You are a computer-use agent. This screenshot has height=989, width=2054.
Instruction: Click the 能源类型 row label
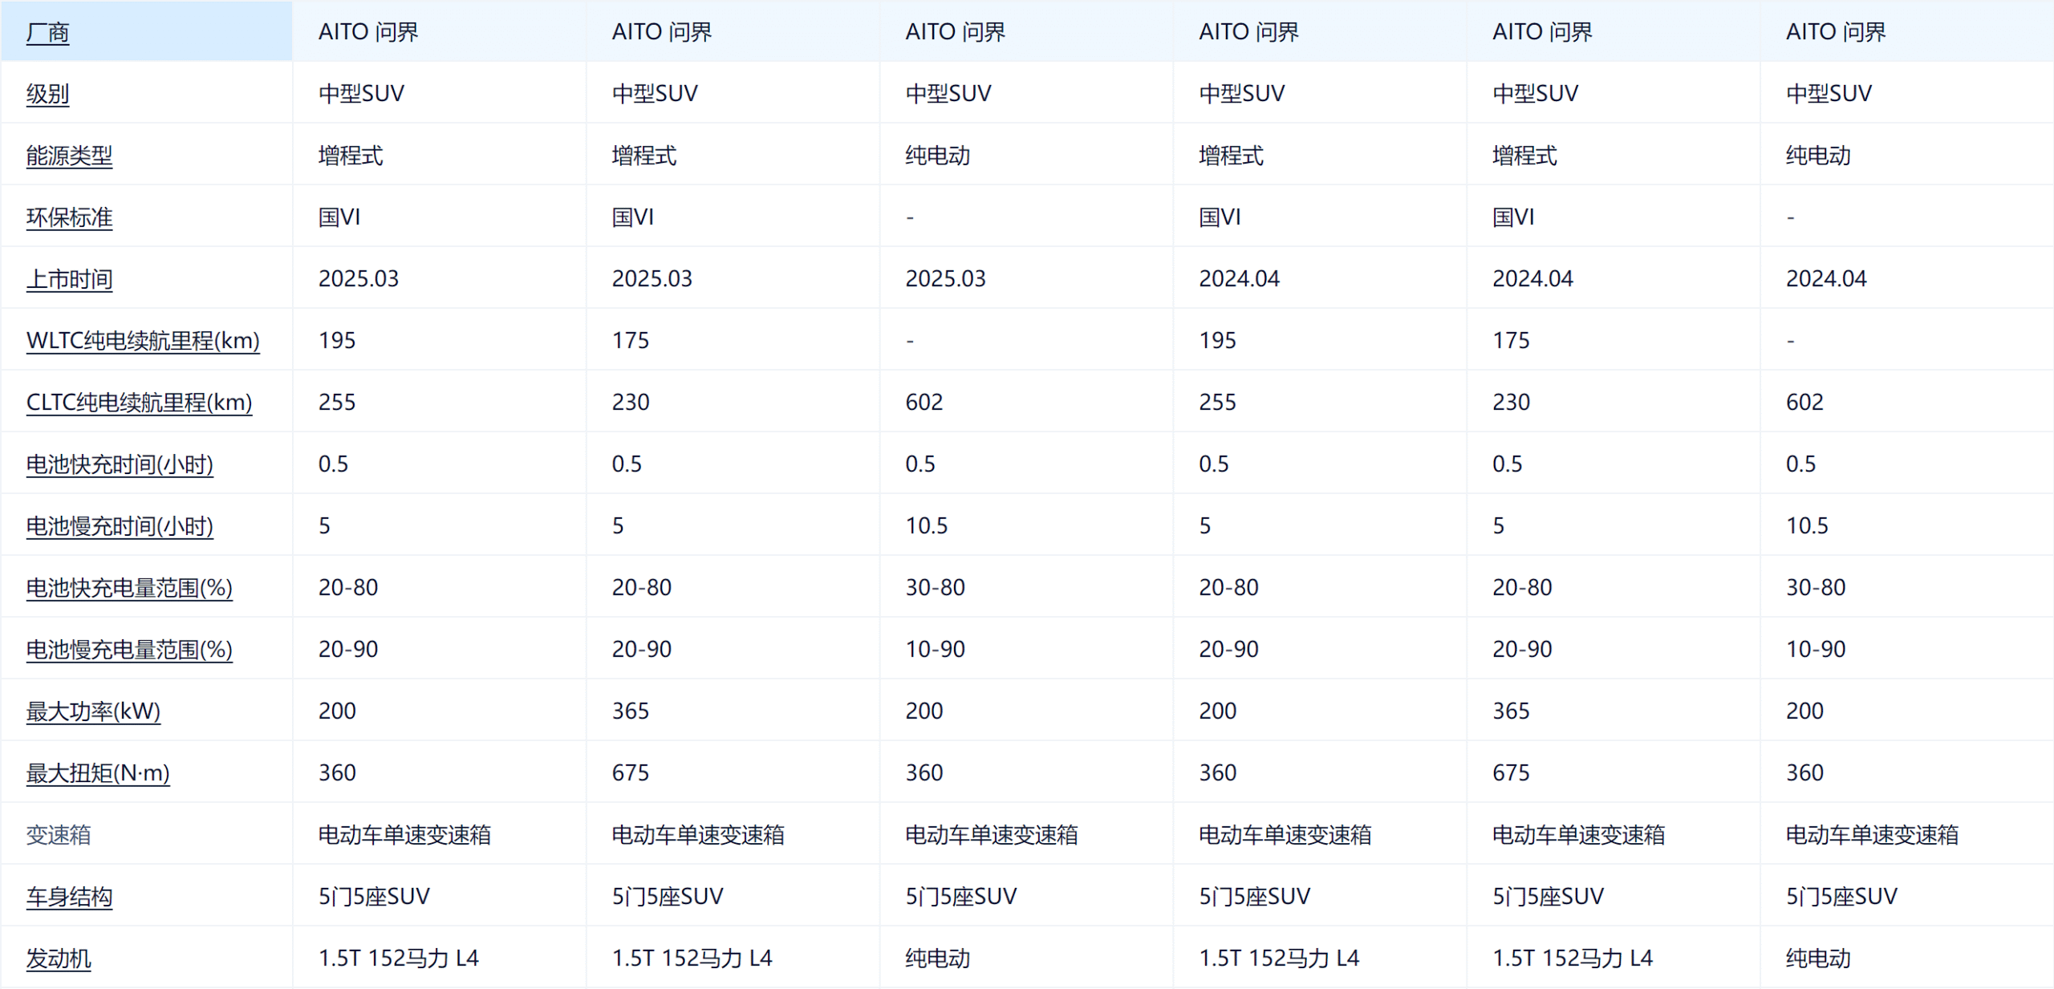pyautogui.click(x=69, y=156)
